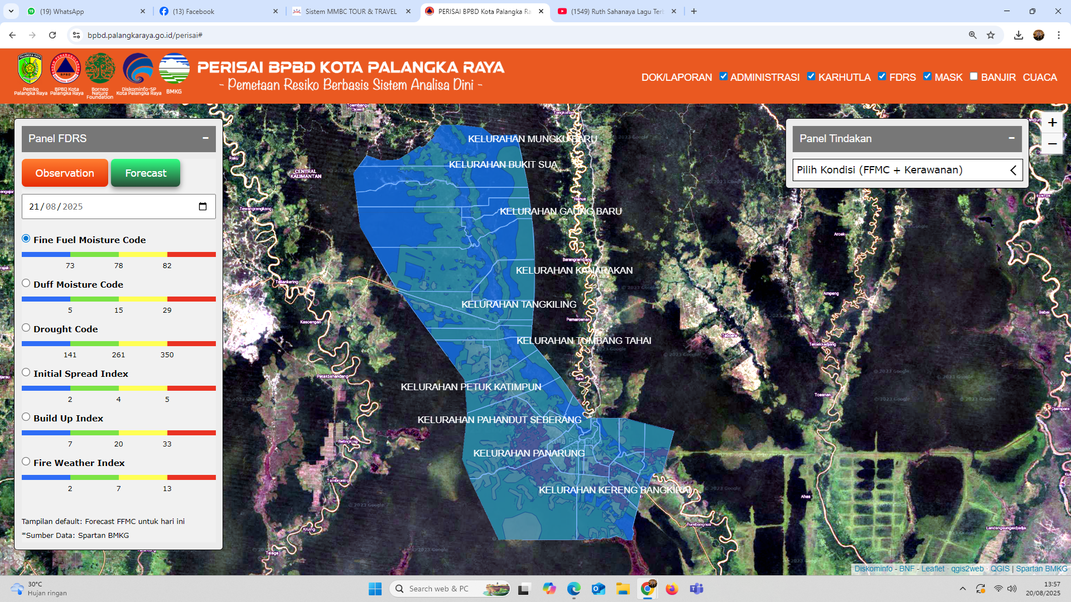Screen dimensions: 1071x602
Task: Enable the BANJIR layer checkbox
Action: pos(973,76)
